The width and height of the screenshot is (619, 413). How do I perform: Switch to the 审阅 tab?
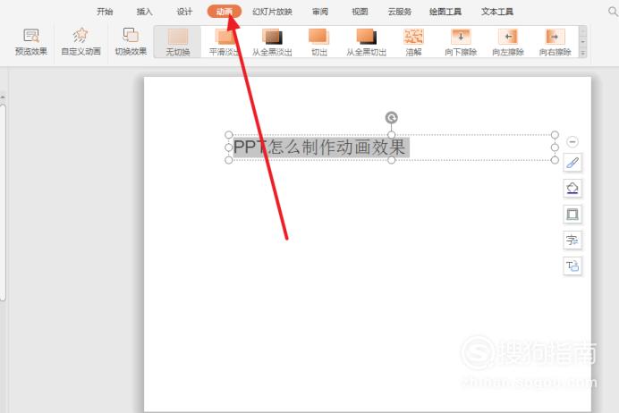(x=320, y=12)
